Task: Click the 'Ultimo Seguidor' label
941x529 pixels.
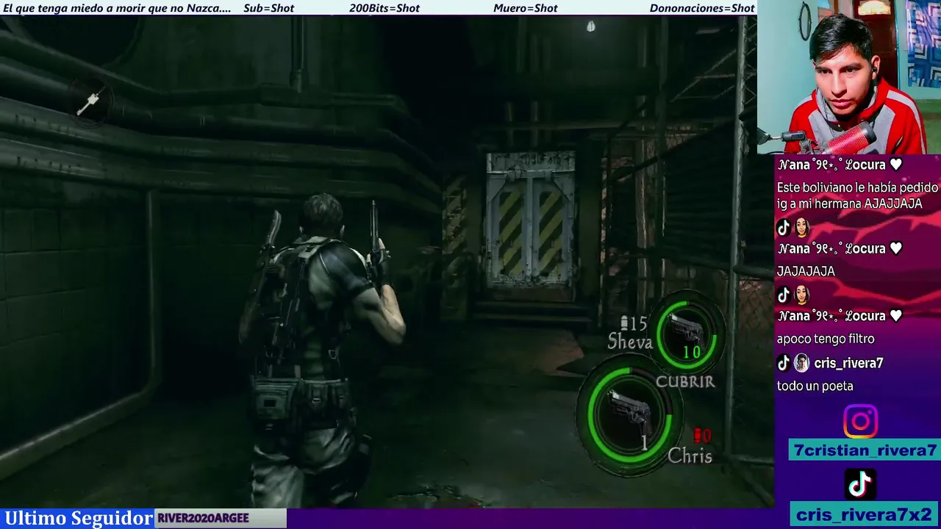Action: tap(79, 518)
